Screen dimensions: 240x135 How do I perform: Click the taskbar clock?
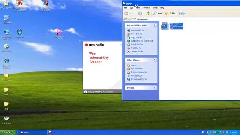(x=234, y=132)
